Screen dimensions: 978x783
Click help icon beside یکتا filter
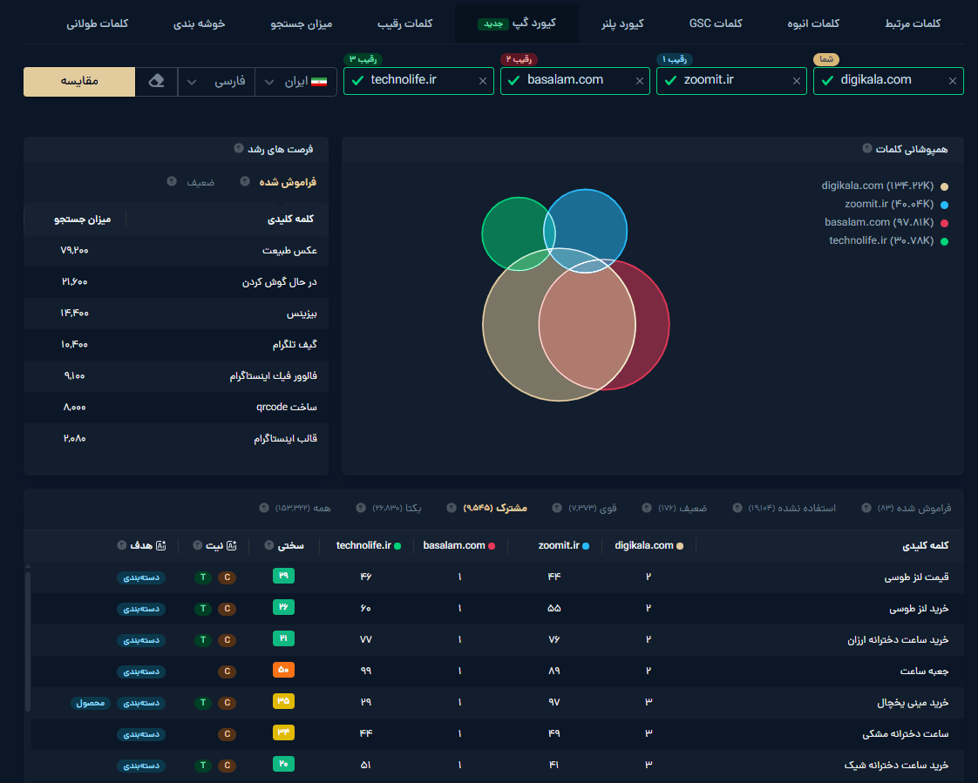click(361, 508)
